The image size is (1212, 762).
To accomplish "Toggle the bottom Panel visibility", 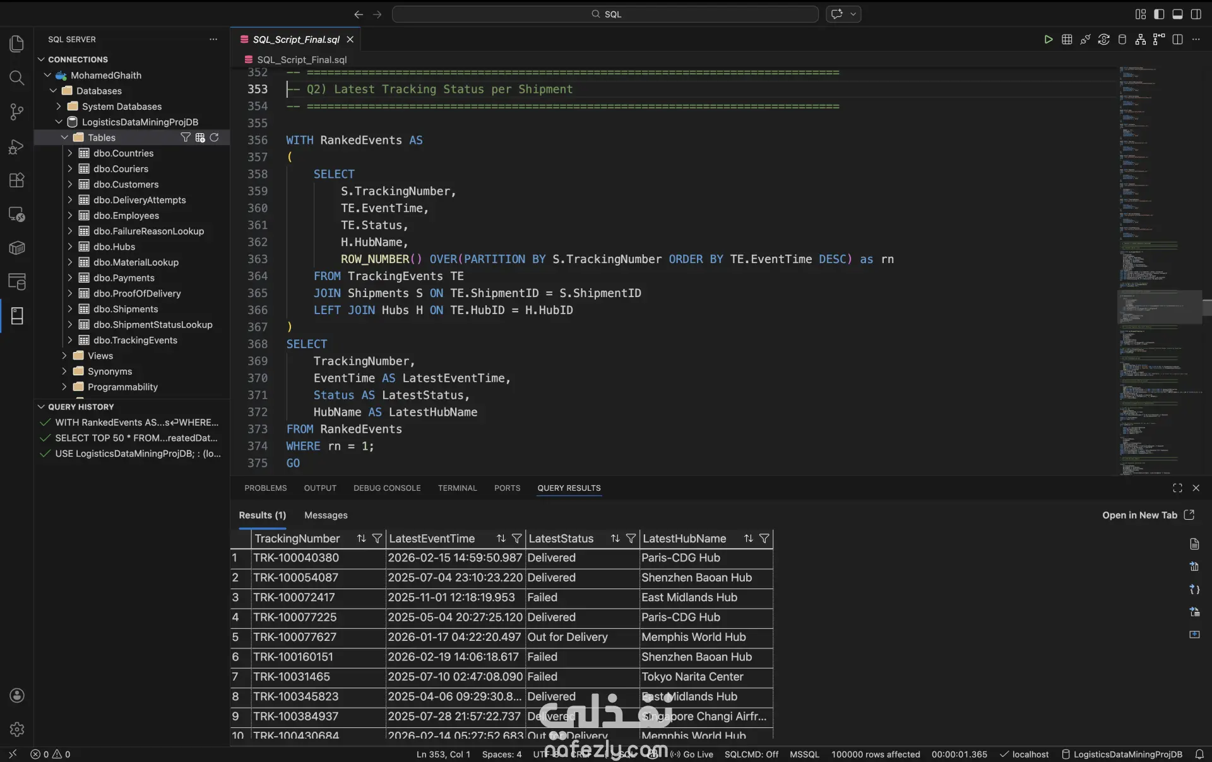I will (1177, 14).
